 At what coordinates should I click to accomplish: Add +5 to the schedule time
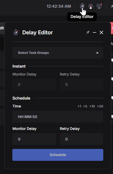(85, 106)
